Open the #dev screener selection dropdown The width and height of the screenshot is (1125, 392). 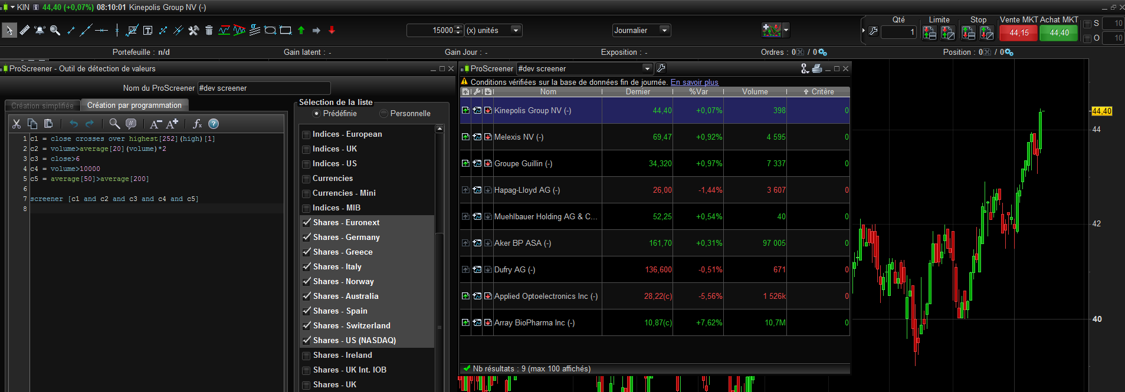pos(647,68)
